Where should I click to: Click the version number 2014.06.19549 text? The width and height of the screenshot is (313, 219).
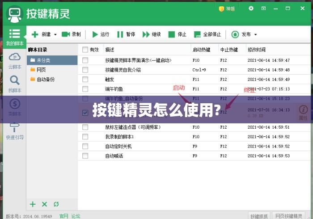38,216
